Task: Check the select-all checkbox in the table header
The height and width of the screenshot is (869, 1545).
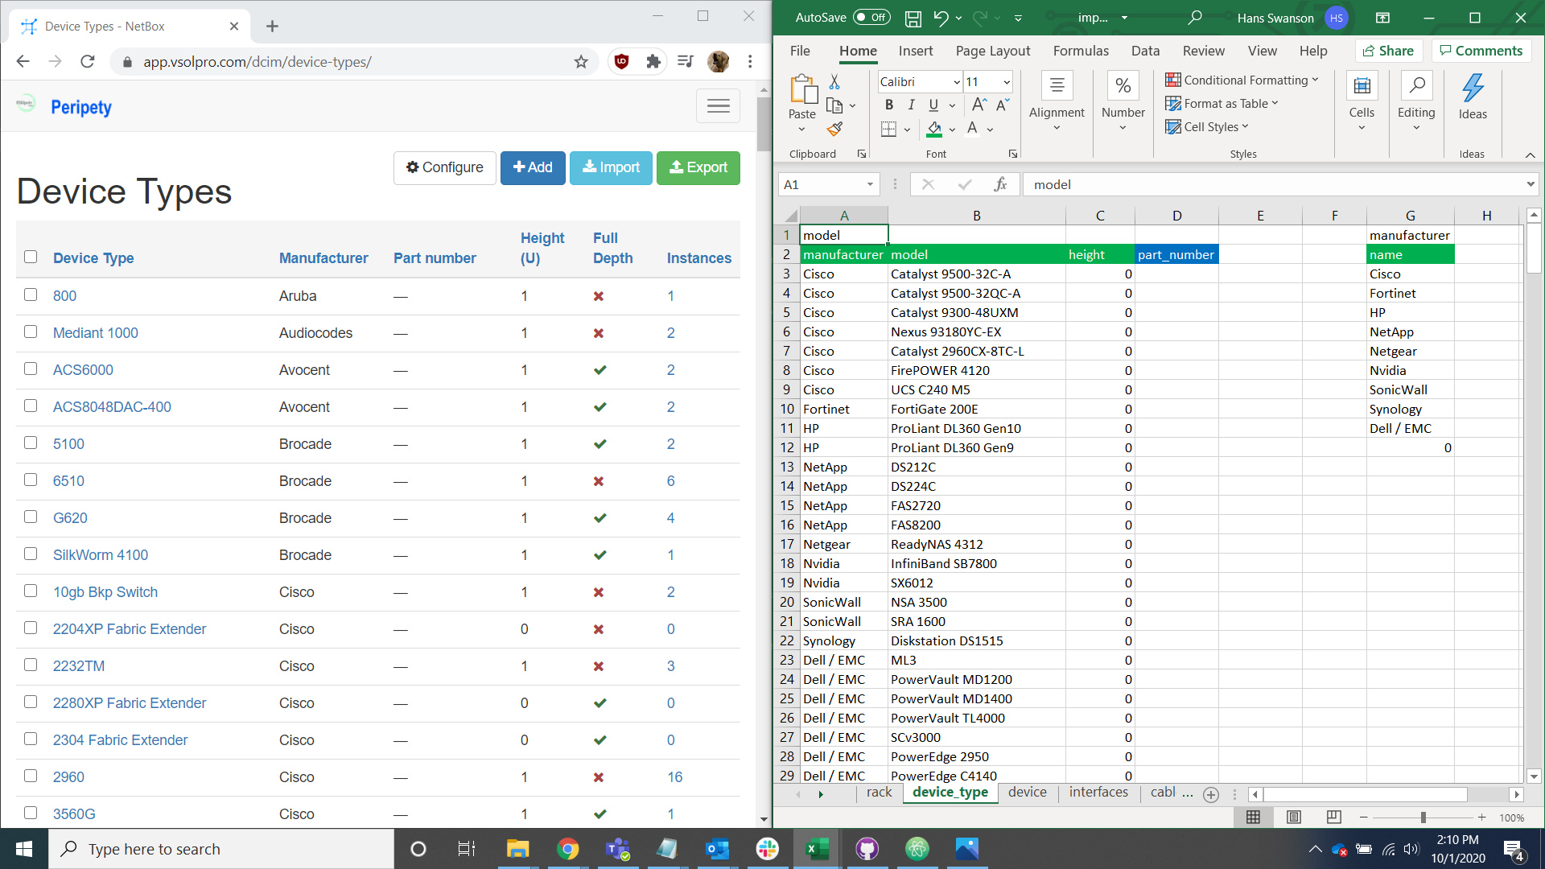Action: click(x=31, y=257)
